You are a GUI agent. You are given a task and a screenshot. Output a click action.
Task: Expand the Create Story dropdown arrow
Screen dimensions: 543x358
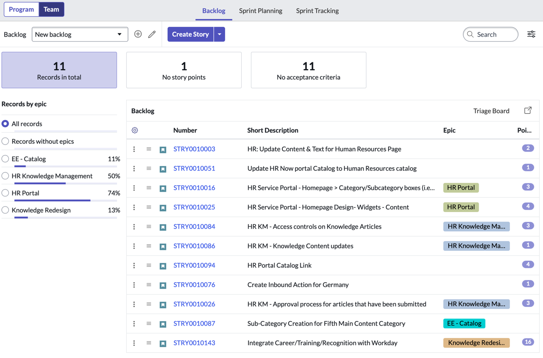point(220,34)
